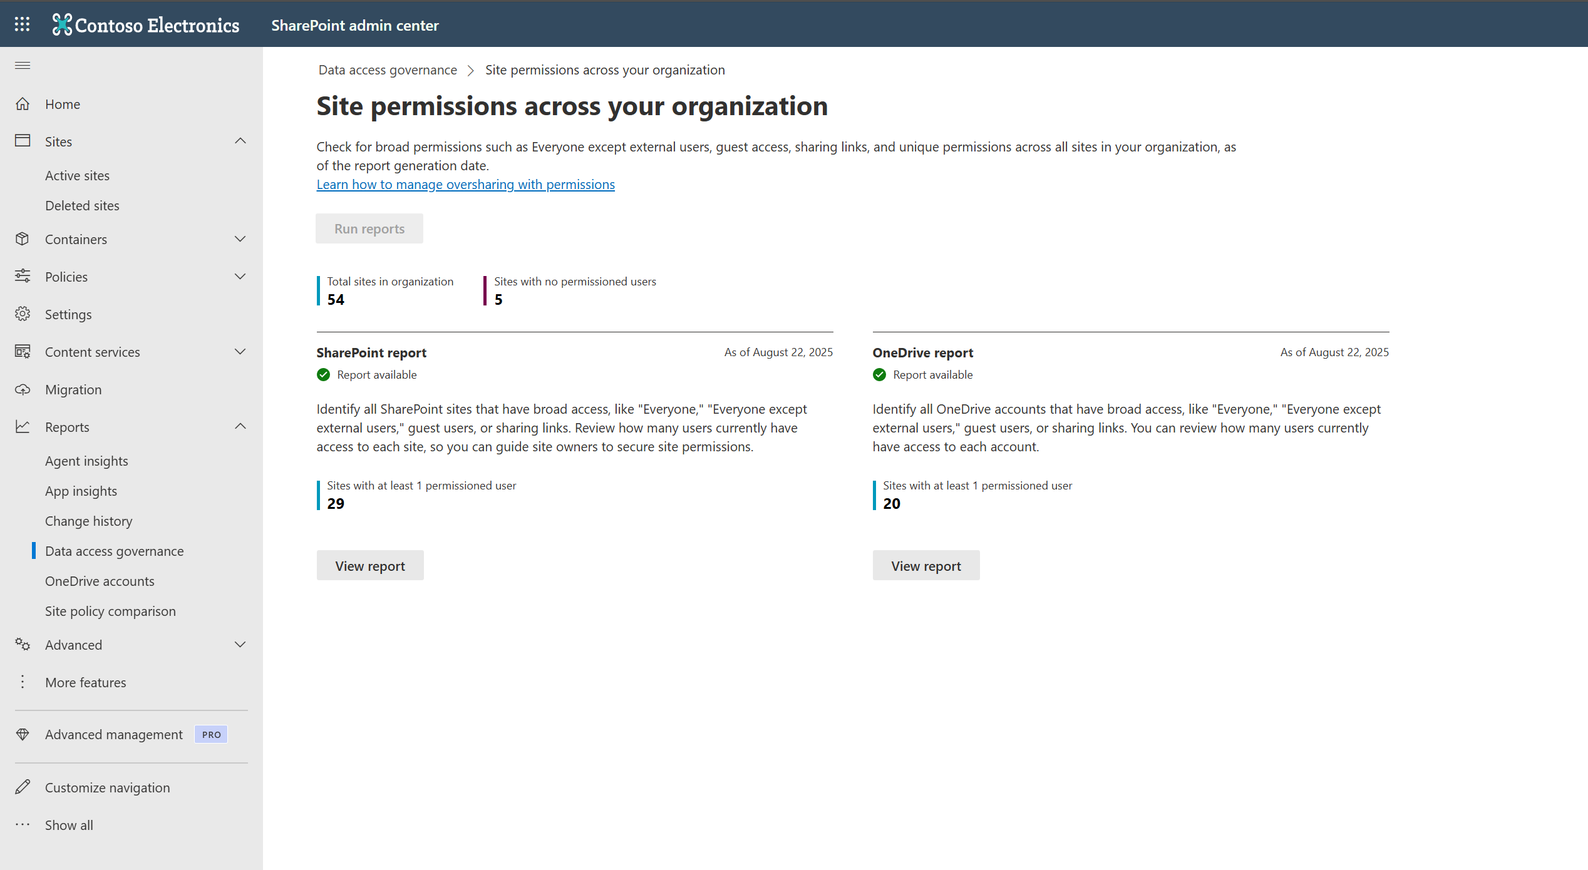This screenshot has width=1588, height=870.
Task: Collapse navigation with the hamburger icon
Action: click(23, 66)
